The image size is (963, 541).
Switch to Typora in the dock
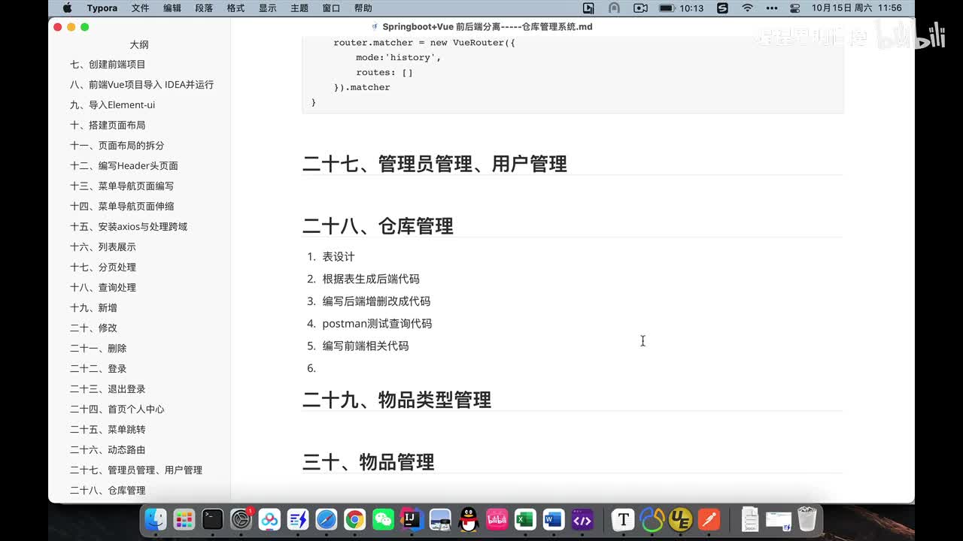623,519
